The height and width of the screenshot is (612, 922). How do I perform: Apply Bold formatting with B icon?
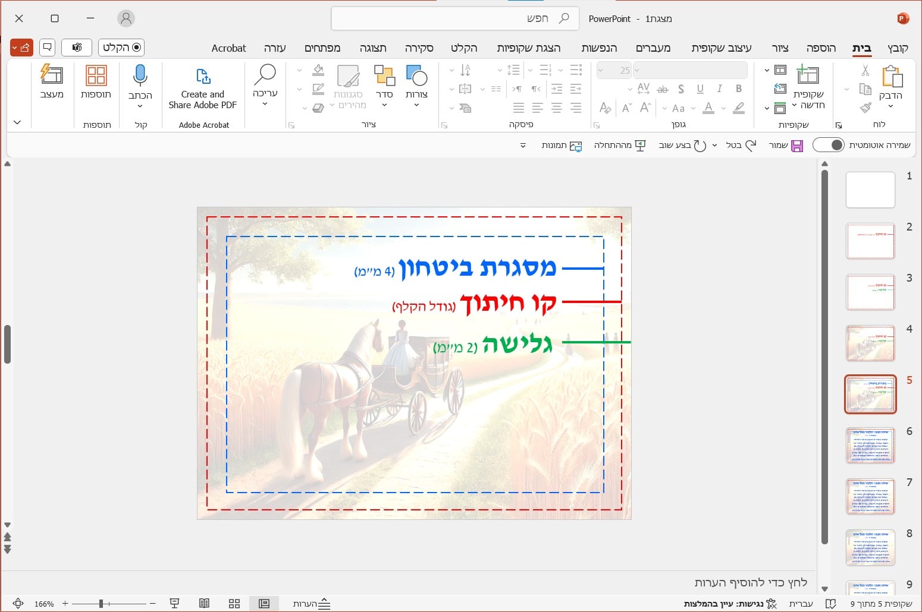point(738,89)
